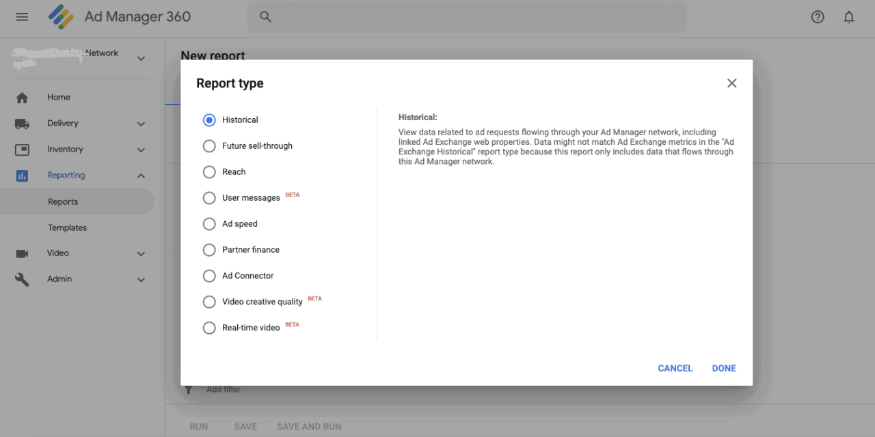
Task: Expand the Delivery section chevron
Action: coord(141,124)
